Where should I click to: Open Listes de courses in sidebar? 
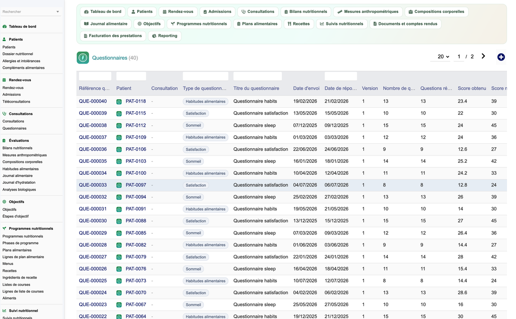[x=16, y=285]
